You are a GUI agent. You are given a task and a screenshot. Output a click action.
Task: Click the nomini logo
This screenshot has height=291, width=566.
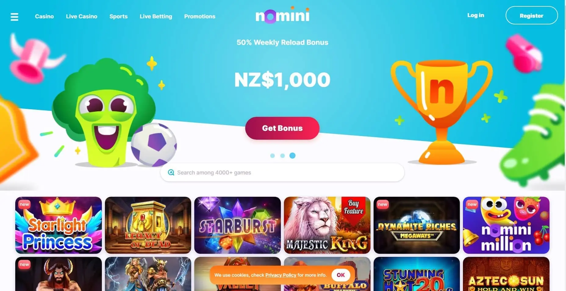coord(282,15)
